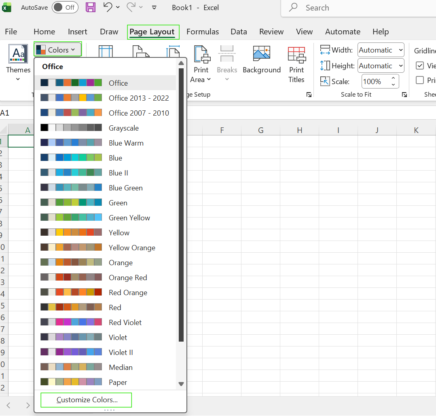Screen dimensions: 436x416
Task: Click the Name Box showing A1
Action: click(x=17, y=113)
